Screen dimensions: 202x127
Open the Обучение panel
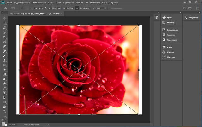192,18
